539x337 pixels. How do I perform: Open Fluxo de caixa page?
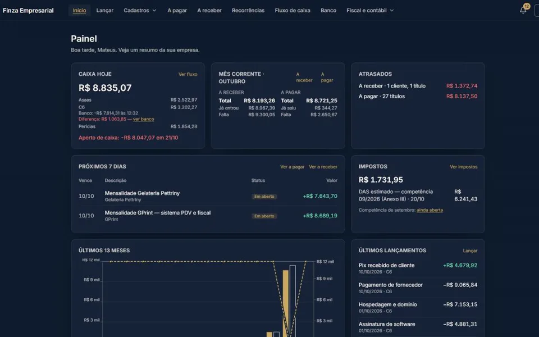[293, 10]
